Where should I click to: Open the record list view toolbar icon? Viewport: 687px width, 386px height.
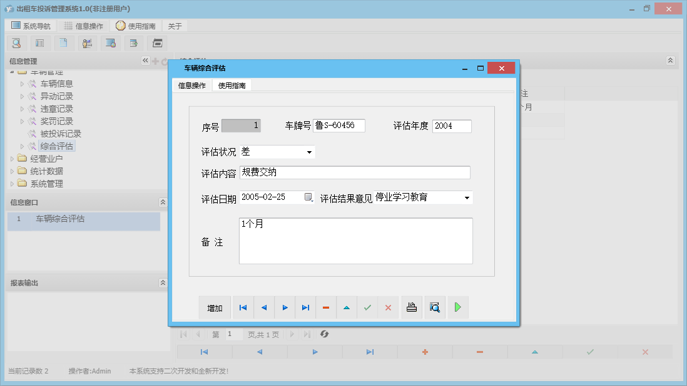pyautogui.click(x=40, y=42)
